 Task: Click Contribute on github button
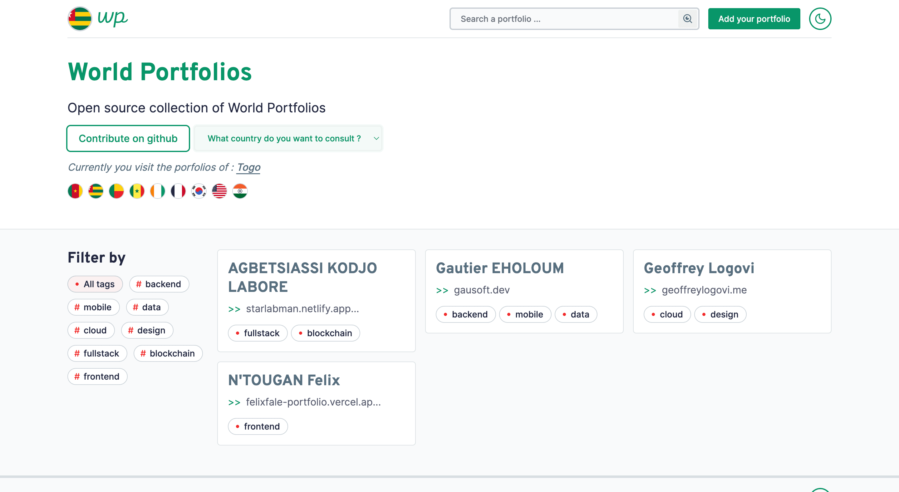click(x=128, y=139)
